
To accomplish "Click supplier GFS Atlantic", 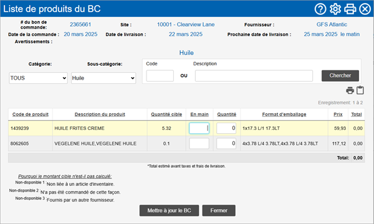I will (x=332, y=24).
